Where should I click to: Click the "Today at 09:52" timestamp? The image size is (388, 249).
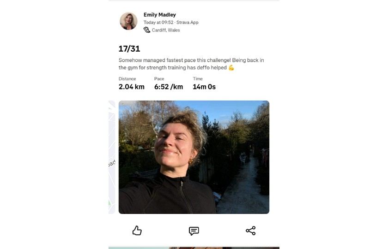(158, 22)
